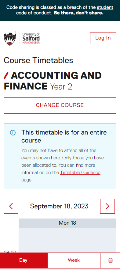
Task: Click the ACCOUNTING AND FINANCE Year 2 title
Action: pyautogui.click(x=53, y=81)
